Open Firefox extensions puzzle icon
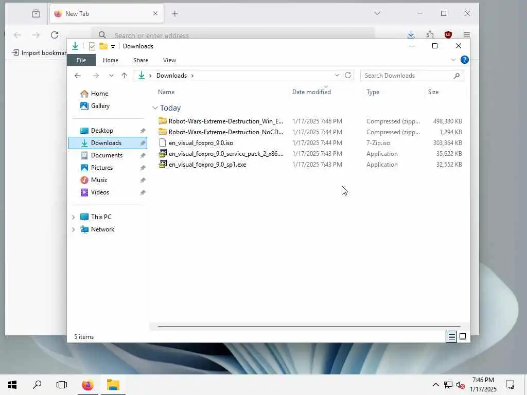The image size is (527, 395). click(x=430, y=35)
